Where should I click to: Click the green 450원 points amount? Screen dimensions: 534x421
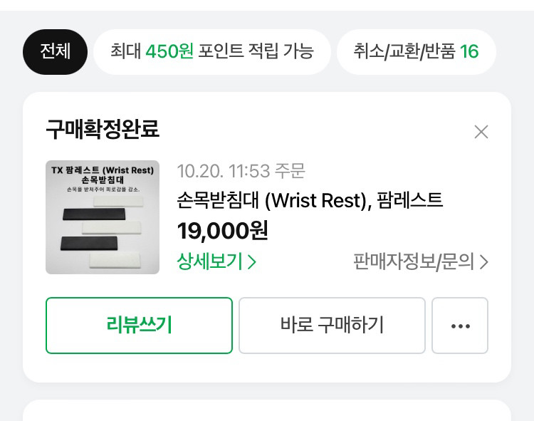(x=169, y=52)
